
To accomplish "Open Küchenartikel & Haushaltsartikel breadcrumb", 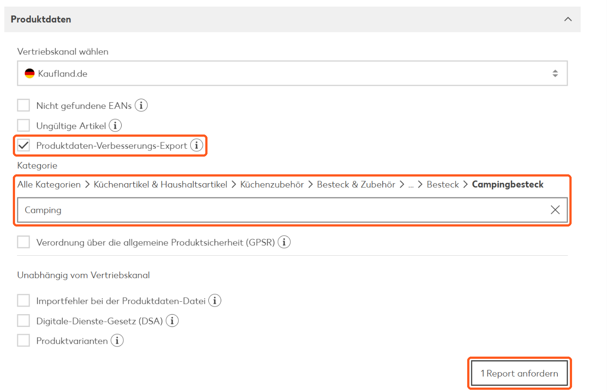I will pos(161,184).
